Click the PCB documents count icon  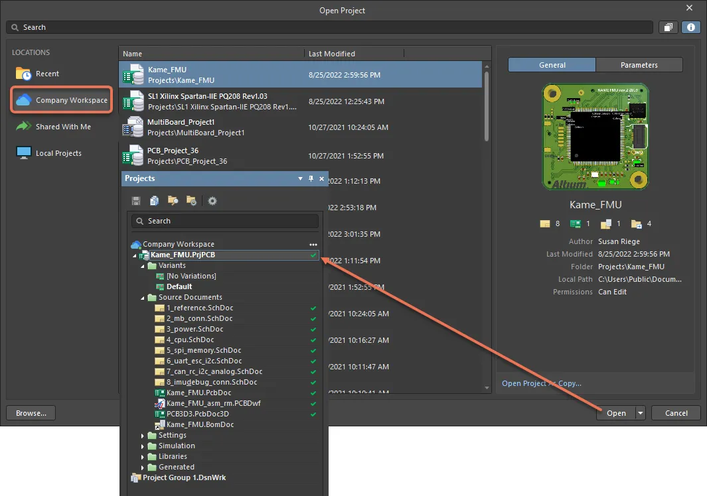576,224
